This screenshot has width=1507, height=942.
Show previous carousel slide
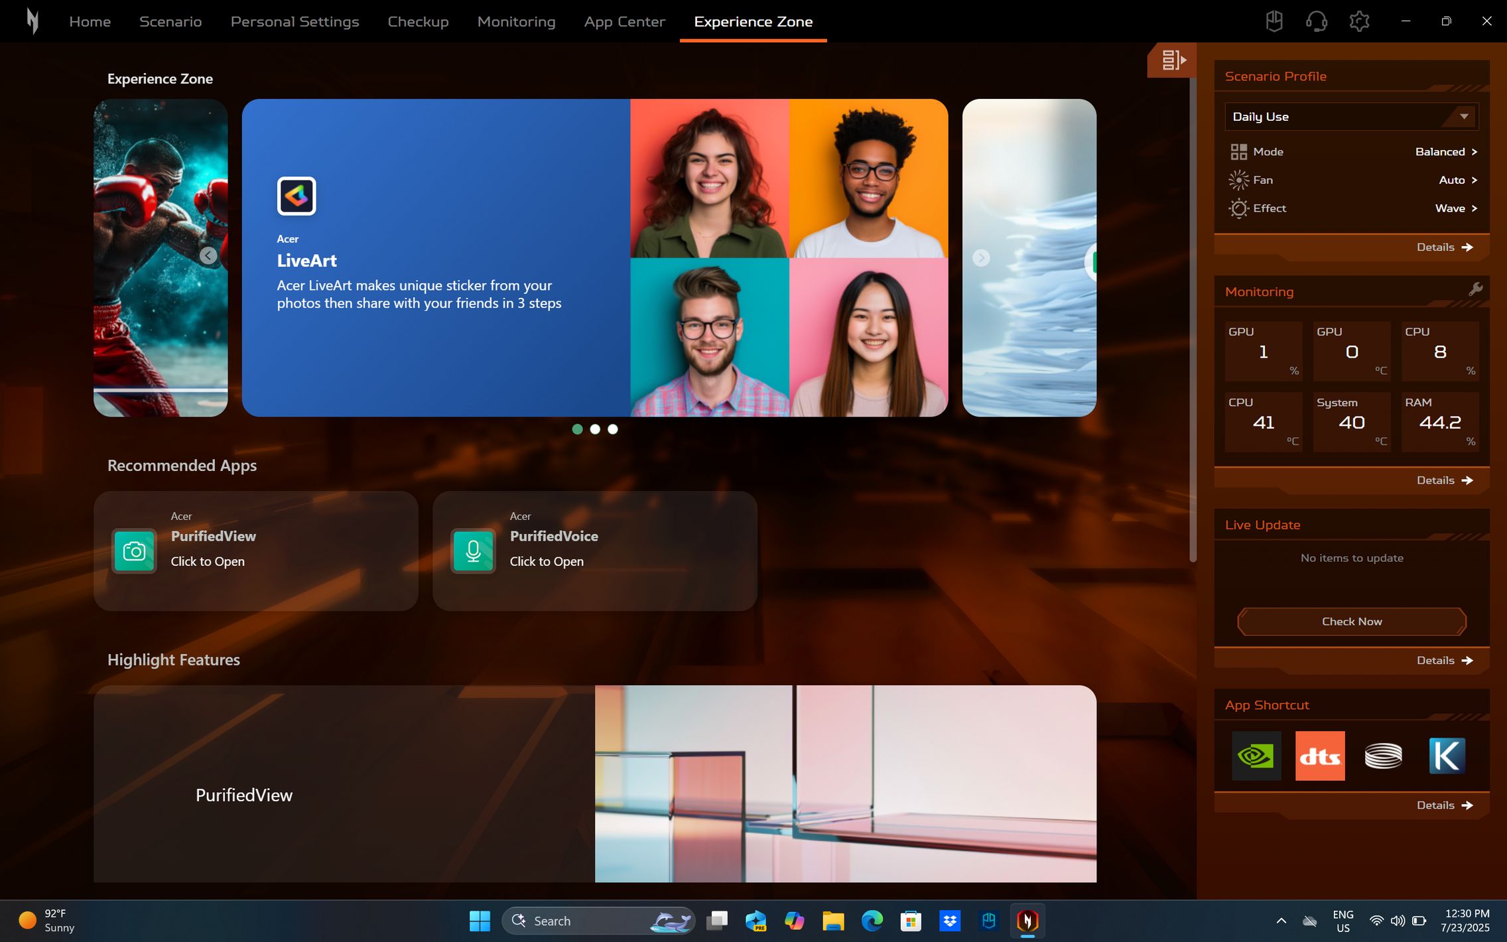click(208, 255)
